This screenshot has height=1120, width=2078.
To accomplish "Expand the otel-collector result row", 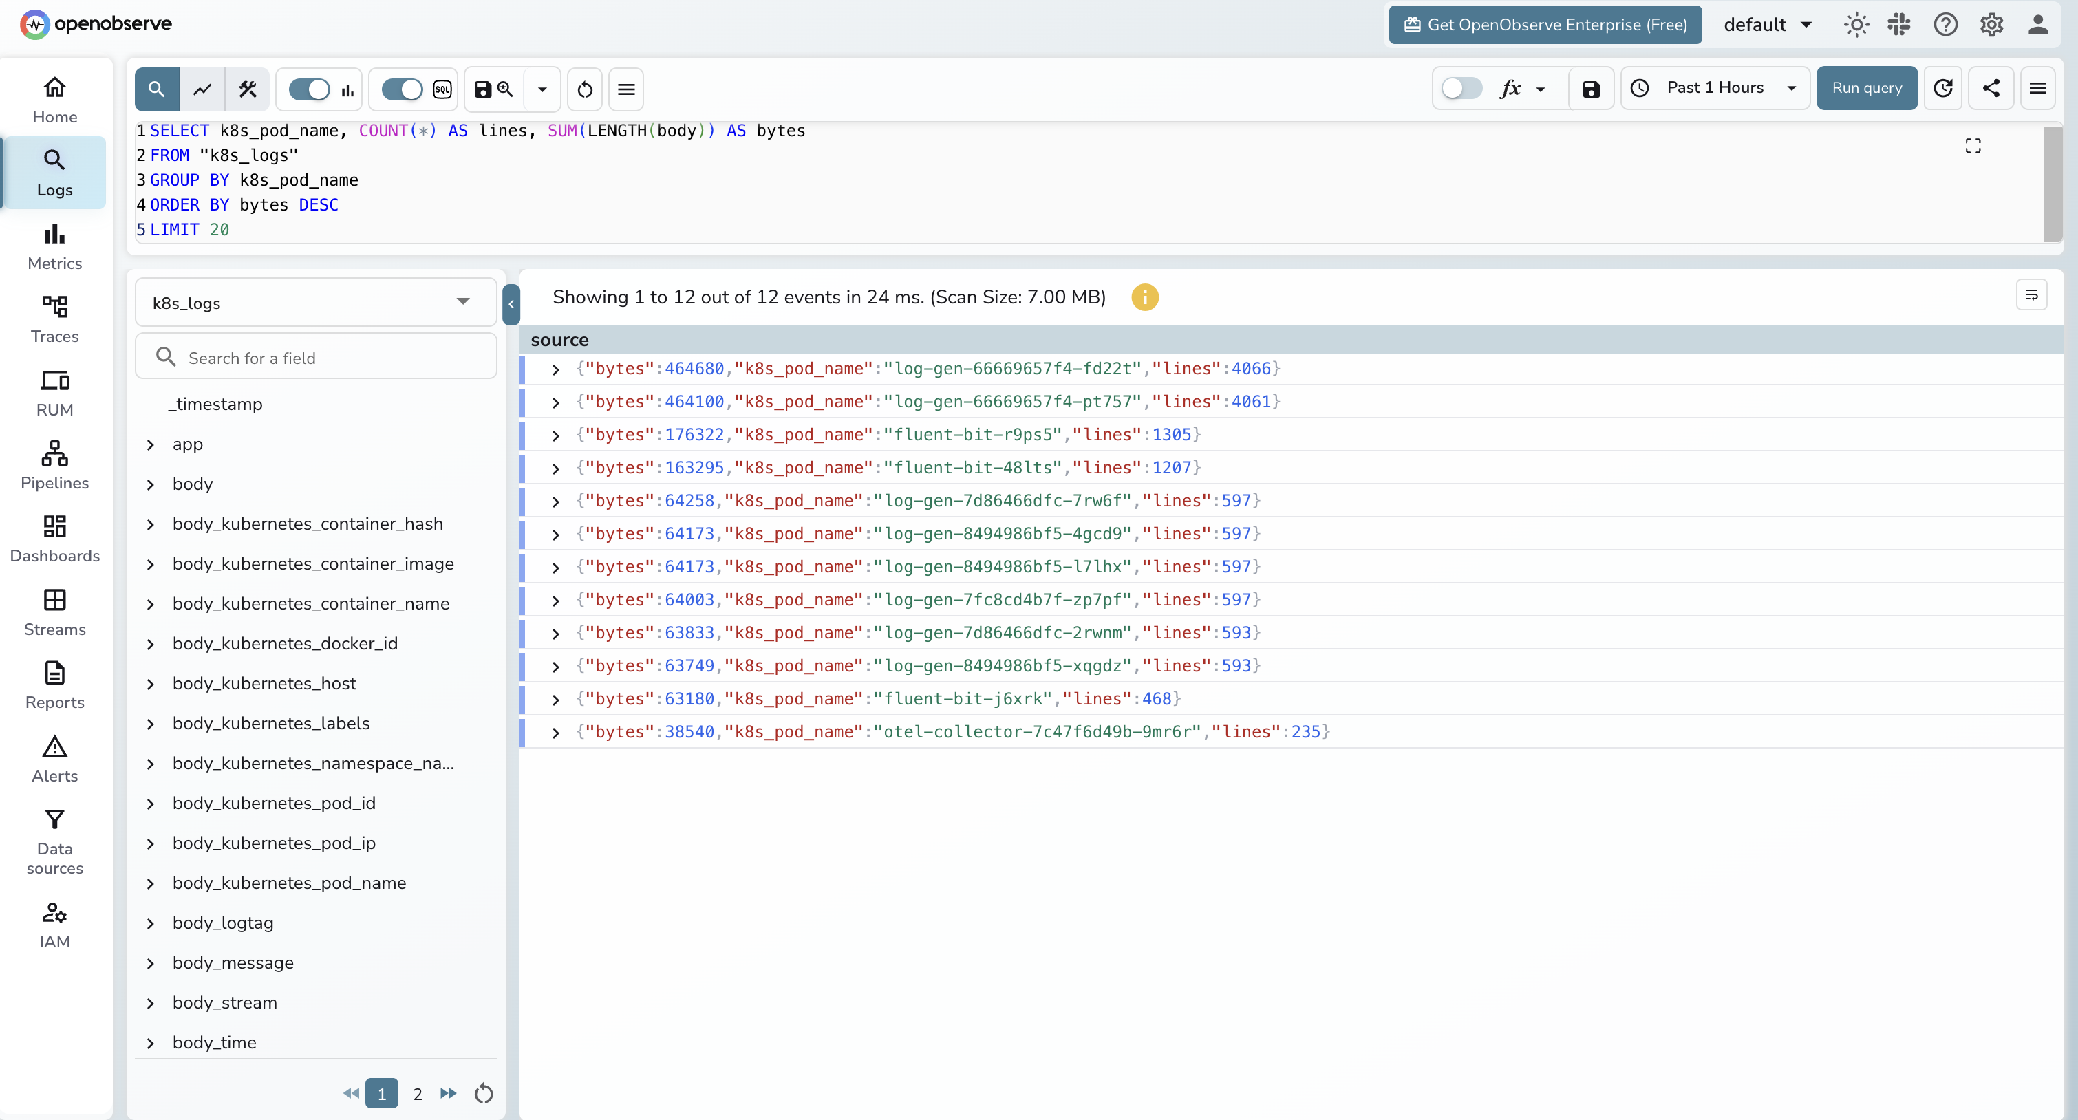I will (x=556, y=732).
